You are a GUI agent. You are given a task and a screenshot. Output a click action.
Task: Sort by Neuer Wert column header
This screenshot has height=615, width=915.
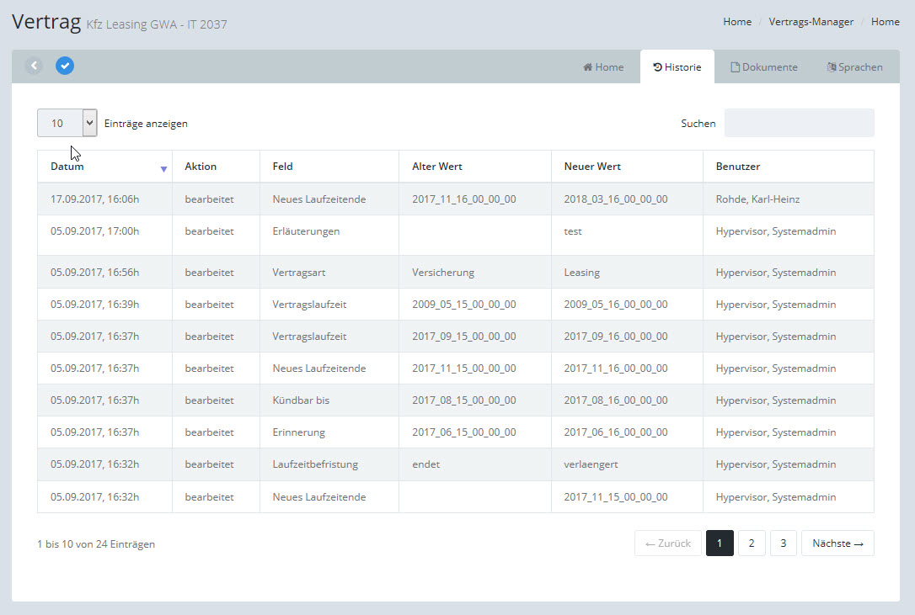click(x=592, y=167)
